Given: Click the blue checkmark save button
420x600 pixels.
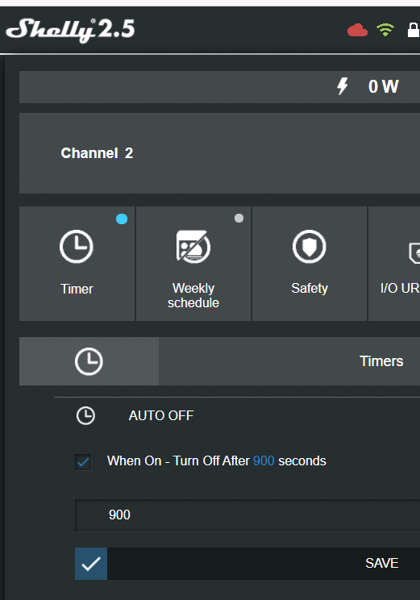Looking at the screenshot, I should 91,564.
